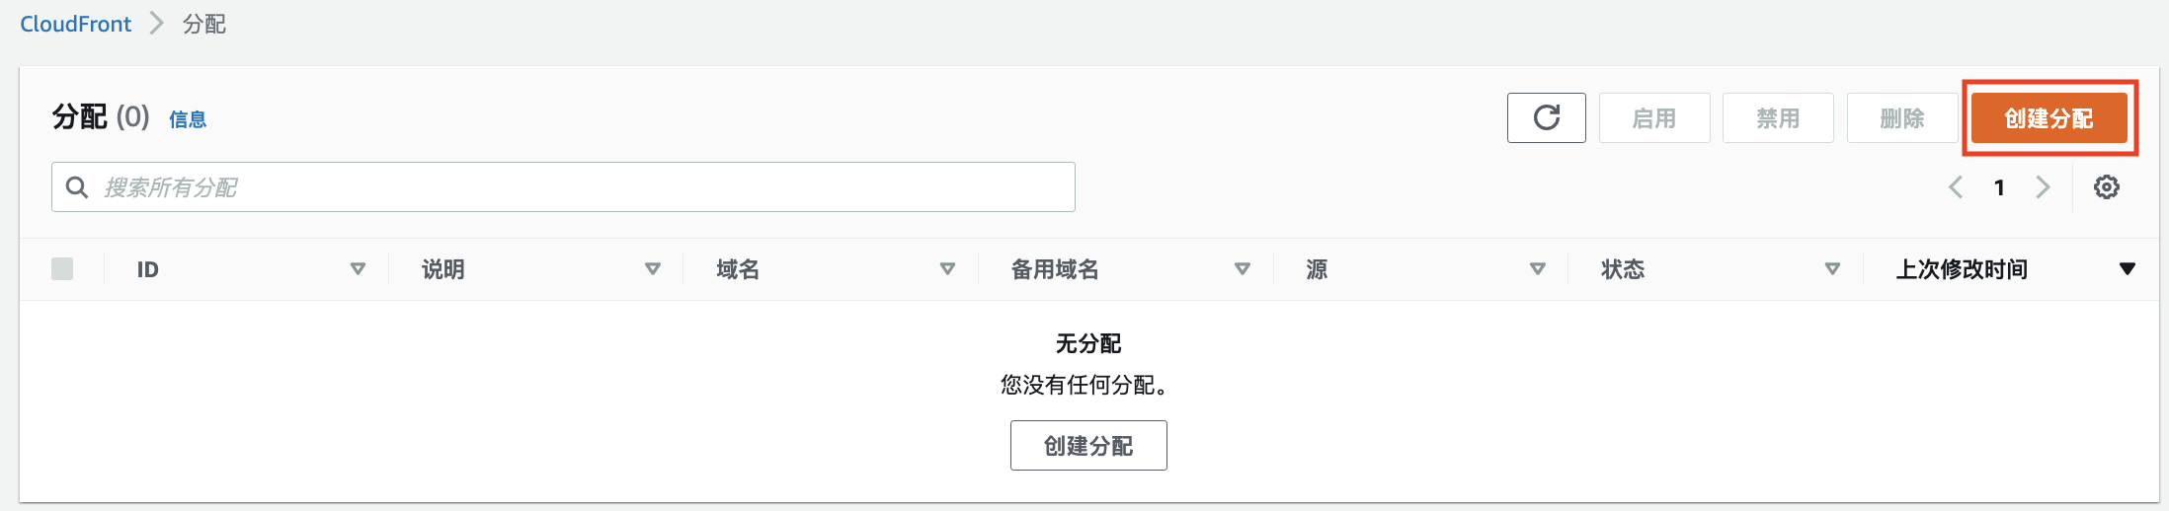Sort by the 备用域名 column arrow

(x=1242, y=269)
